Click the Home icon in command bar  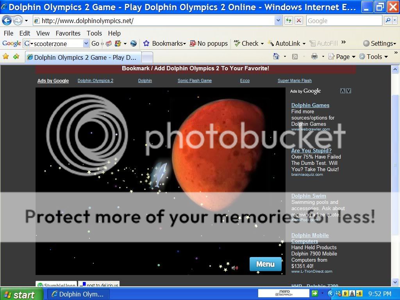pos(276,57)
